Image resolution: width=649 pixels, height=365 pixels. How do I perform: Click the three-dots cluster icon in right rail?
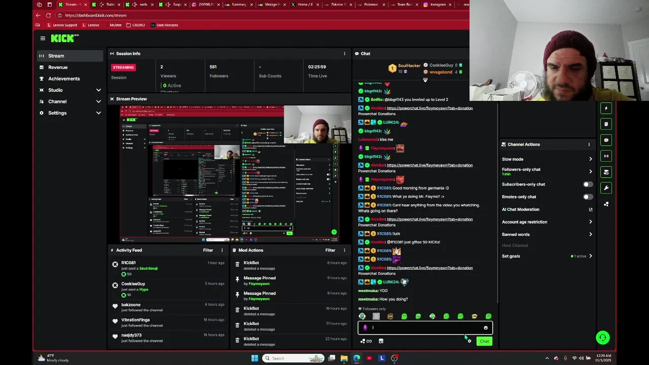click(606, 204)
